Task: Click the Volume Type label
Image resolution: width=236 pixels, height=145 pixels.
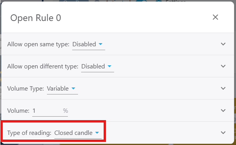Action: 26,89
